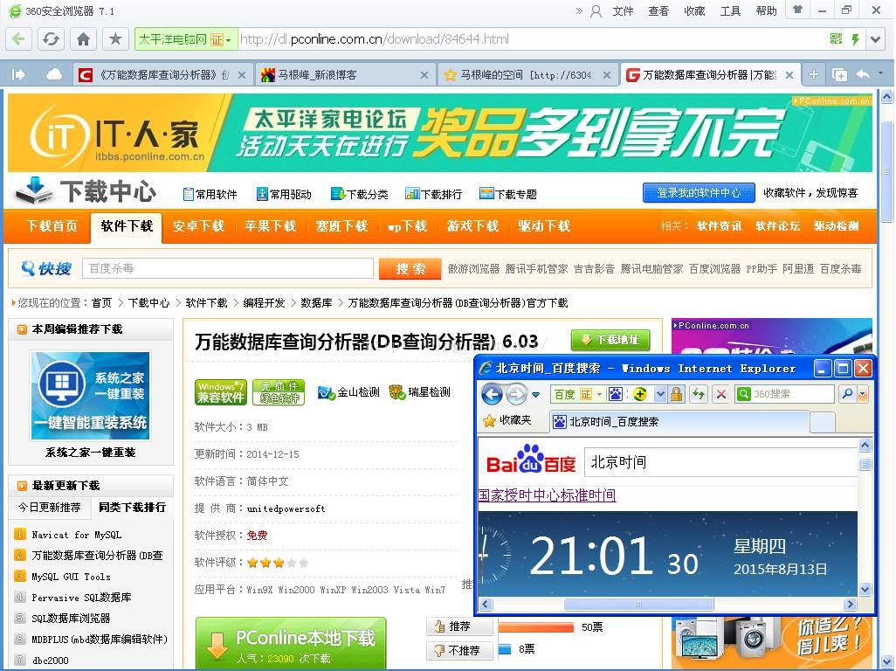
Task: Close the 马根峰_新浪博客 tab
Action: pos(424,75)
